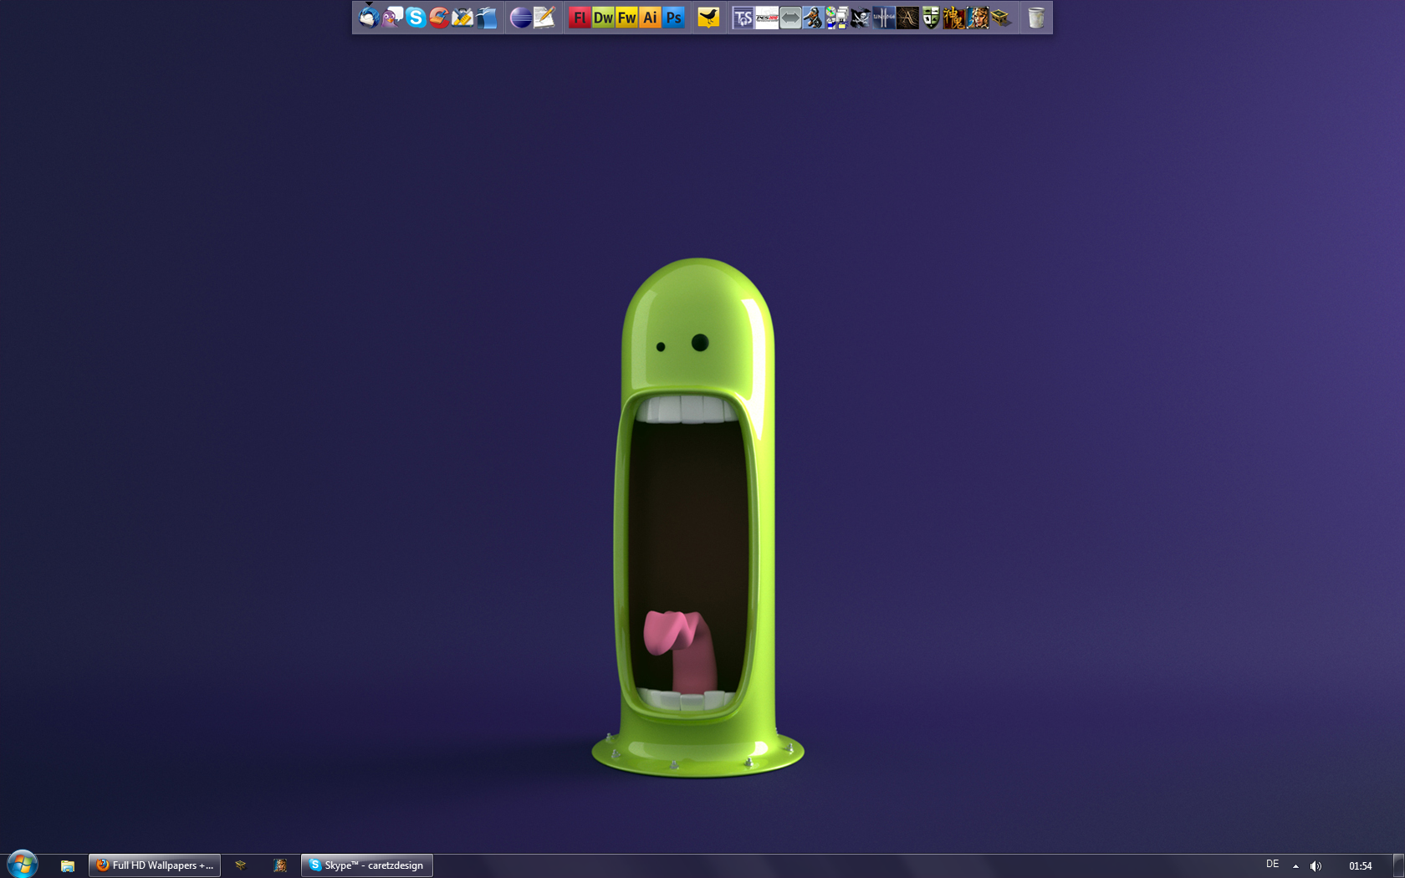
Task: Open the Recycle Bin in dock
Action: point(1036,17)
